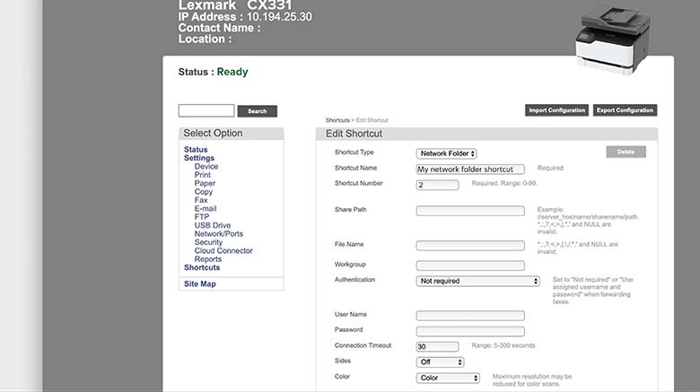Viewport: 700px width, 392px height.
Task: Open the Status menu link
Action: [196, 150]
